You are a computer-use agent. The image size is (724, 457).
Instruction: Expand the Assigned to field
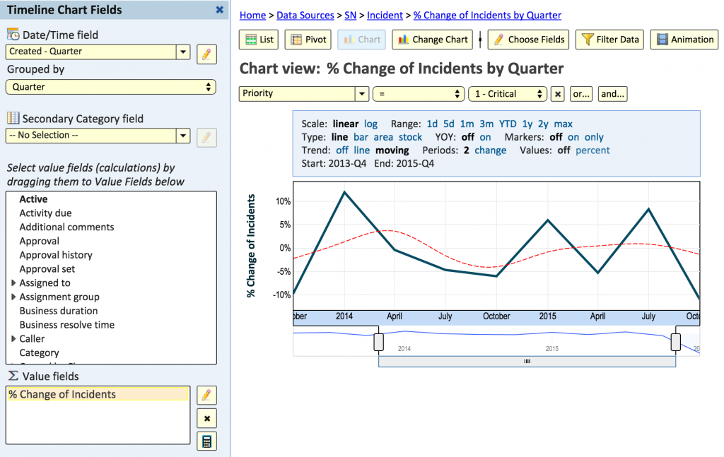click(x=13, y=283)
